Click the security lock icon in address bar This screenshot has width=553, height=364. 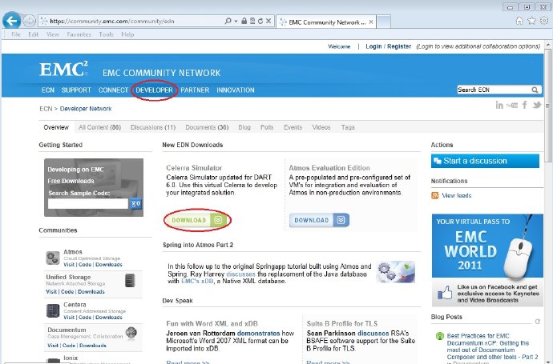(x=244, y=21)
